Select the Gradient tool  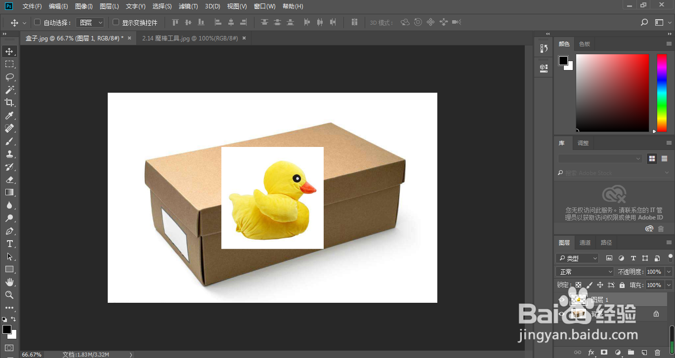pos(9,192)
